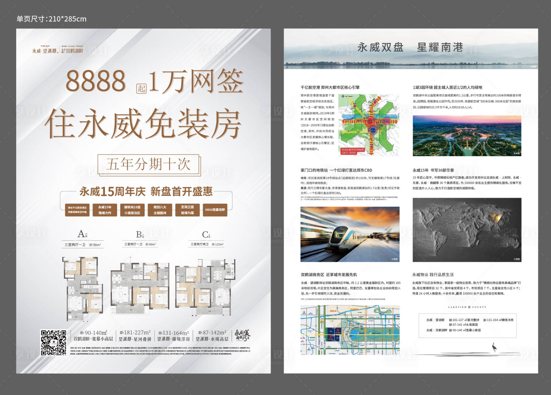Image resolution: width=551 pixels, height=395 pixels.
Task: Click the aerial night park photo
Action: point(467,136)
